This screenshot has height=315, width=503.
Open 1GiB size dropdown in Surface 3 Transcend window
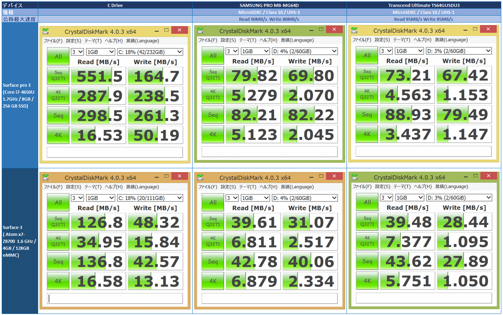tap(410, 198)
